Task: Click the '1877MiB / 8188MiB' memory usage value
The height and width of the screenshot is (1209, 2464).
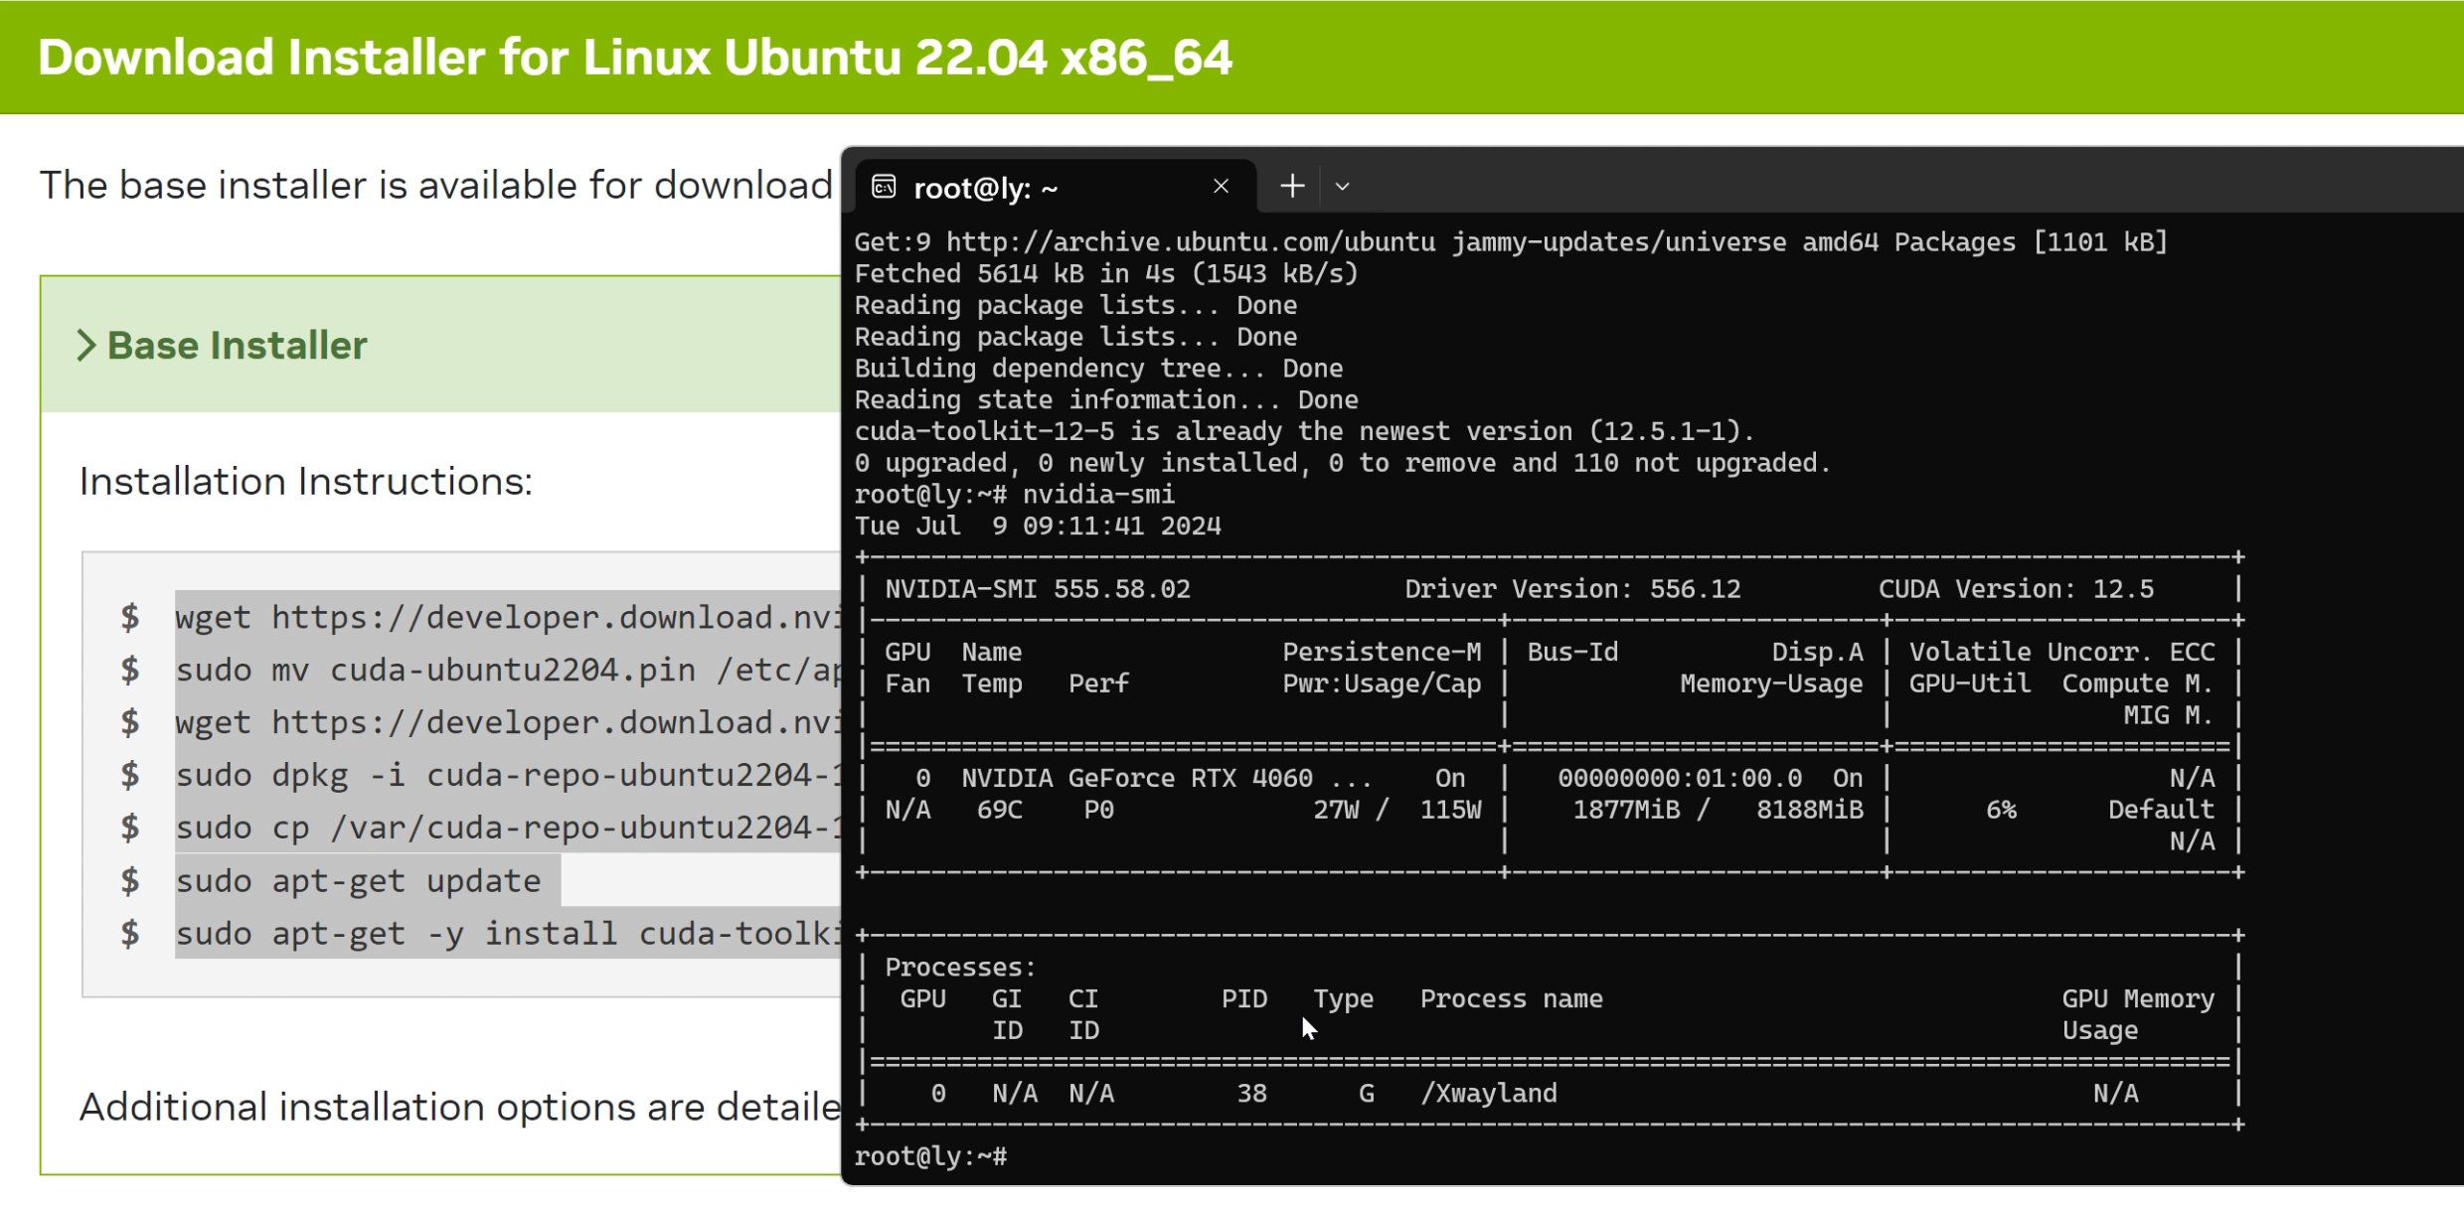Action: click(1718, 810)
